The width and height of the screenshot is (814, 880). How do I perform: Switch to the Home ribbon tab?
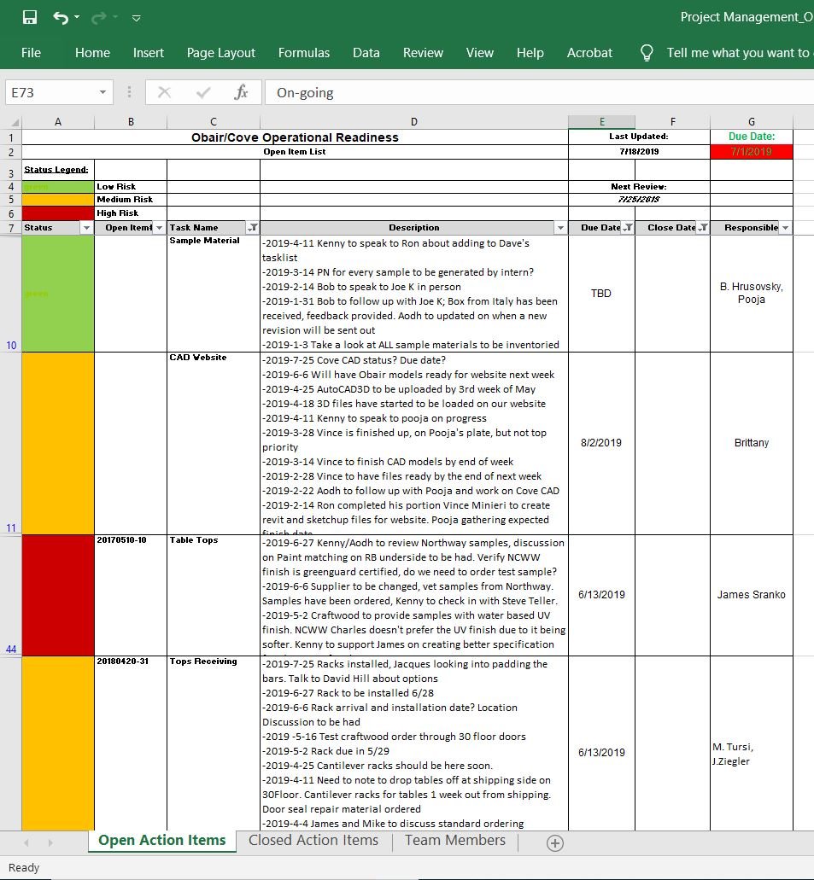pos(93,53)
